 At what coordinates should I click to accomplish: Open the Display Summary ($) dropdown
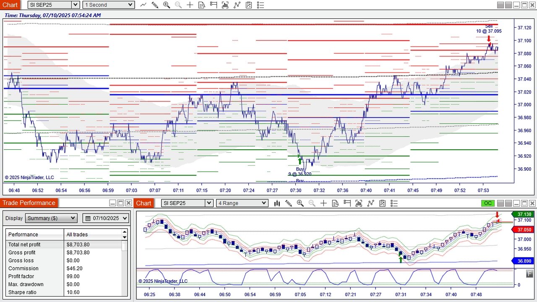tap(52, 218)
